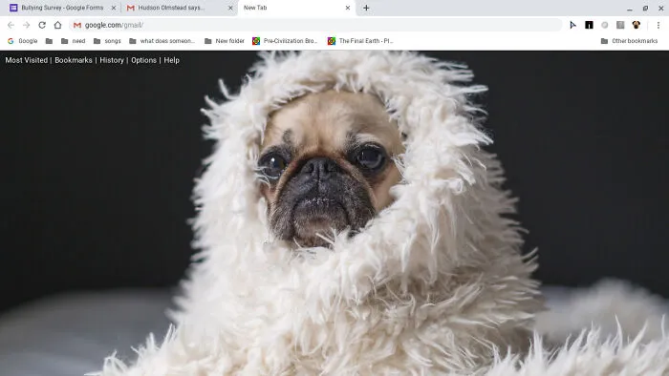The width and height of the screenshot is (669, 376).
Task: Open the unnamed bookmark folder
Action: [49, 41]
